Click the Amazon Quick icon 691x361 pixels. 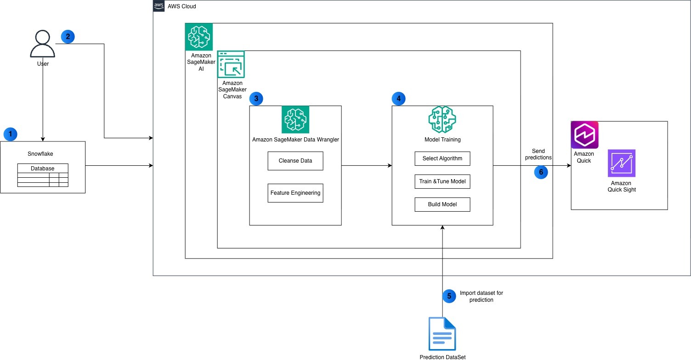[584, 135]
